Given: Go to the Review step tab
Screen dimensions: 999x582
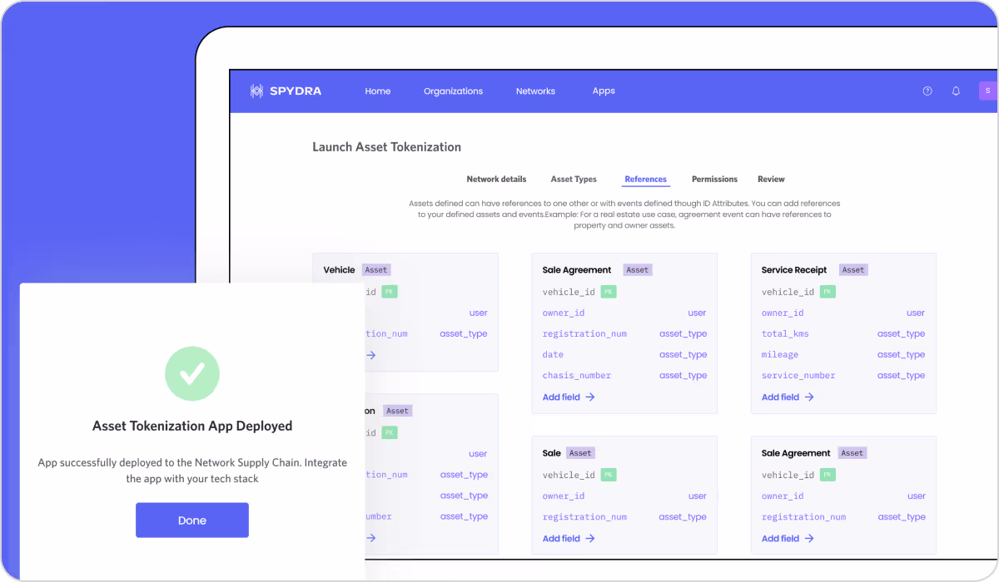Looking at the screenshot, I should [x=771, y=180].
